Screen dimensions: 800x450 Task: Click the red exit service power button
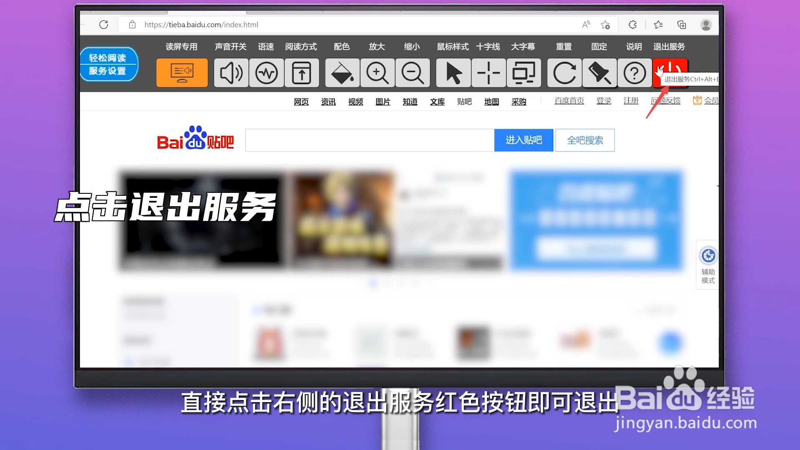pyautogui.click(x=670, y=73)
